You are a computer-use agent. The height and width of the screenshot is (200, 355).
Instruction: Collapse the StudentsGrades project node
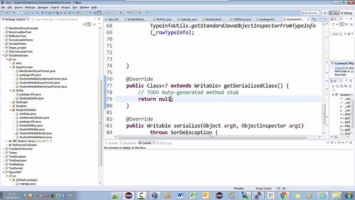[4, 56]
